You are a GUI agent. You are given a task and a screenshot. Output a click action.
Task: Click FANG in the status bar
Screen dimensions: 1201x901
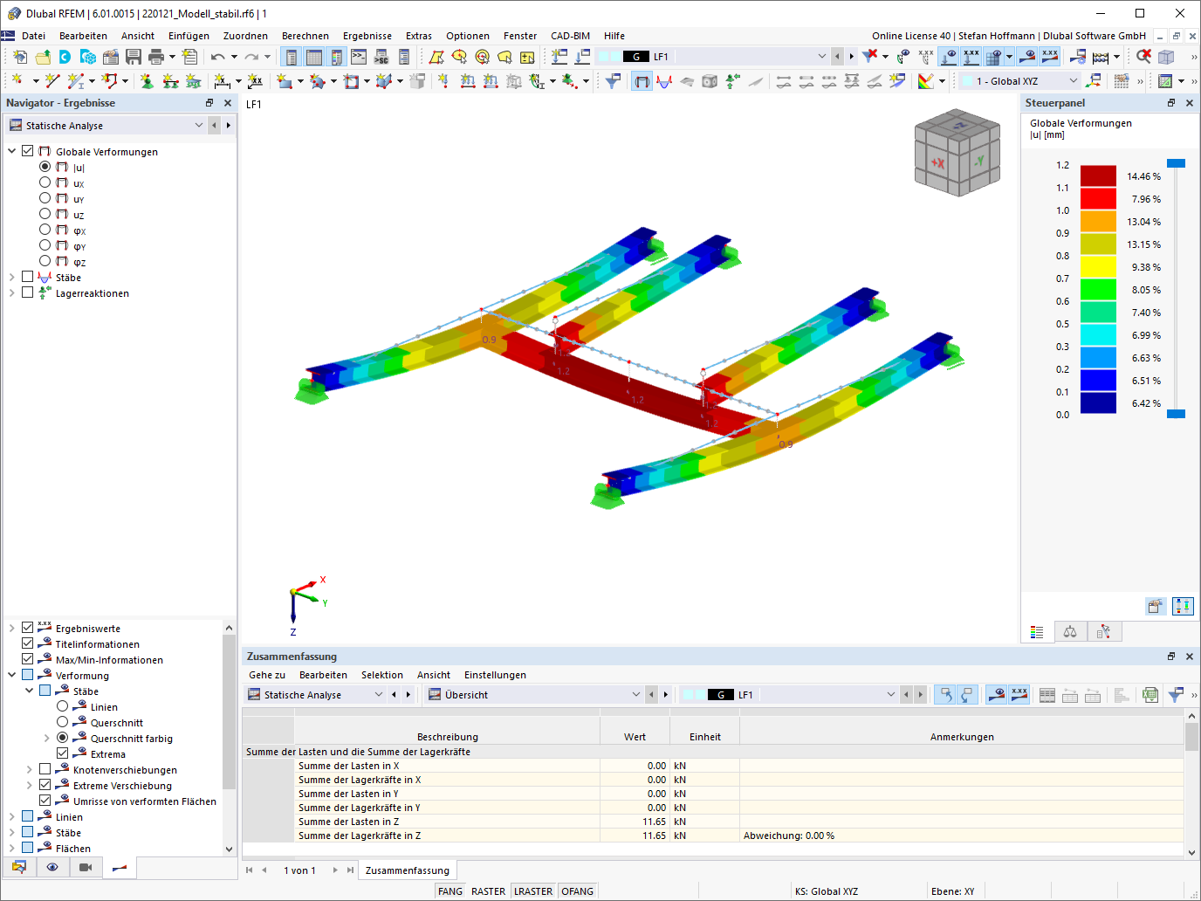pyautogui.click(x=450, y=891)
